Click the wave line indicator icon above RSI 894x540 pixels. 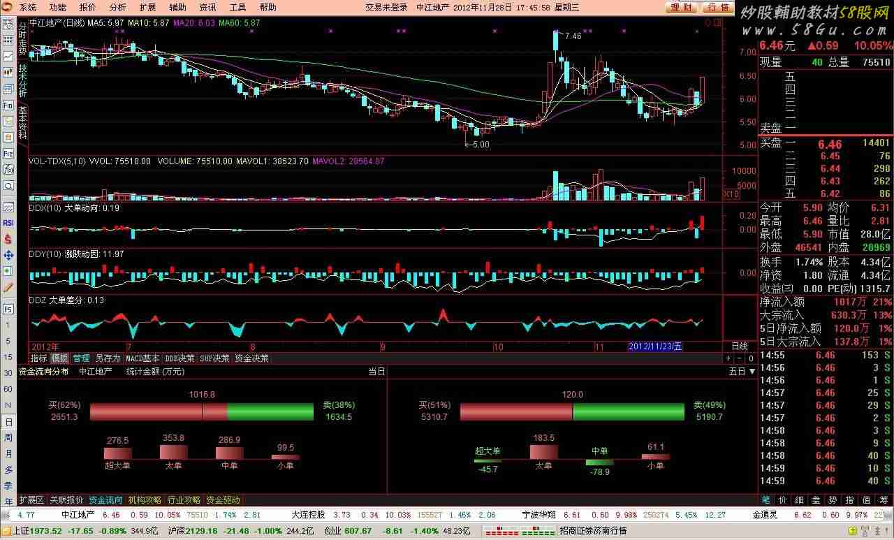pos(8,207)
